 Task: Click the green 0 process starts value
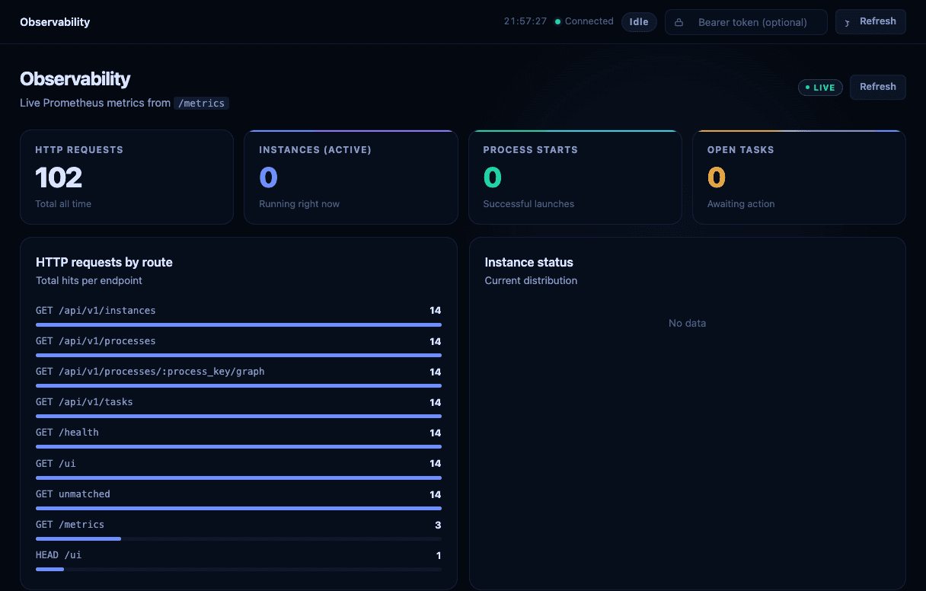tap(493, 177)
